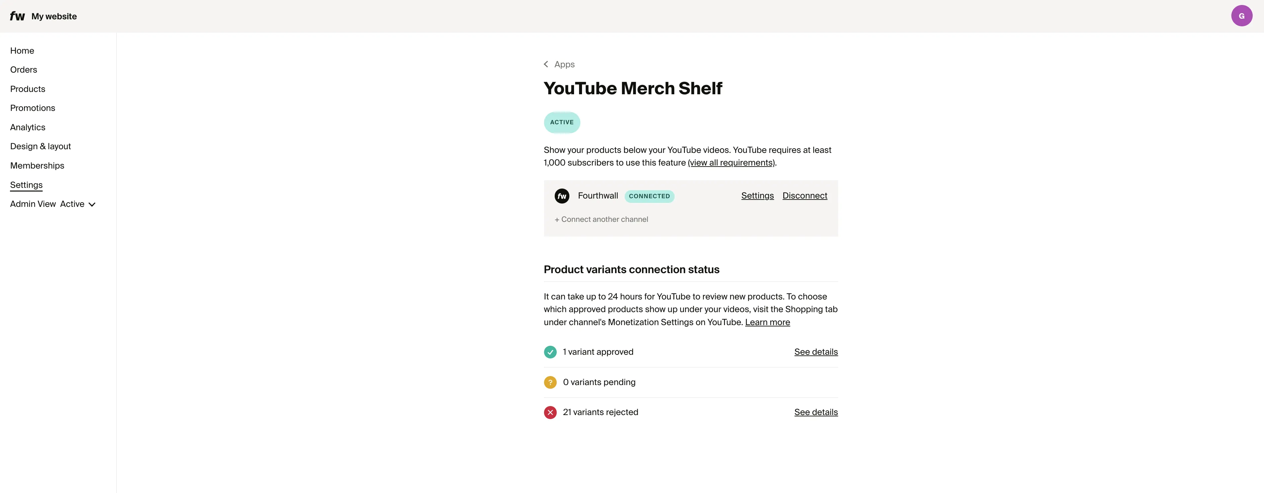Viewport: 1264px width, 493px height.
Task: Click the back arrow next to Apps
Action: tap(546, 64)
